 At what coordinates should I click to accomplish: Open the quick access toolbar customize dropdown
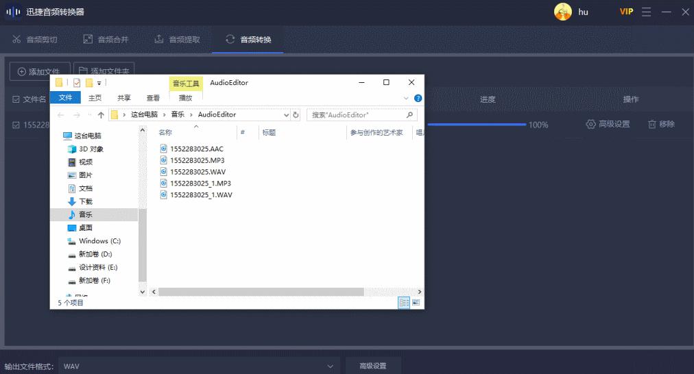click(x=99, y=83)
